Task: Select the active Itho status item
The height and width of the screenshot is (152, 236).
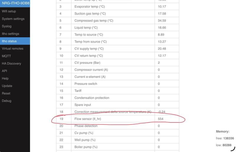Action: point(9,41)
